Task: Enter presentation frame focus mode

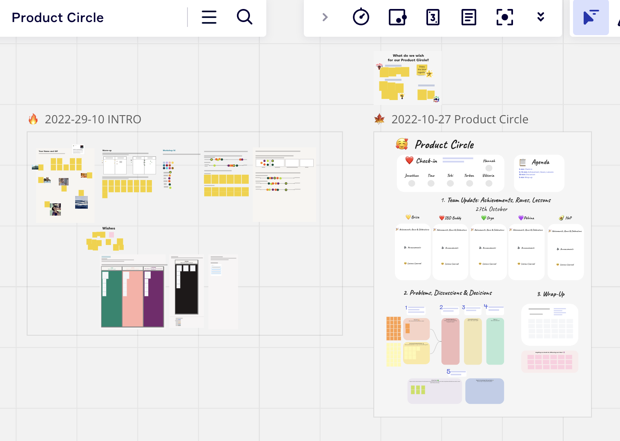Action: tap(505, 17)
